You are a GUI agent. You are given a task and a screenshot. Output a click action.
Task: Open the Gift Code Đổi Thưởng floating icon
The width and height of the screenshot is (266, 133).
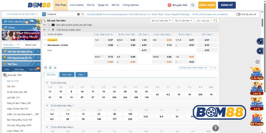pyautogui.click(x=257, y=119)
